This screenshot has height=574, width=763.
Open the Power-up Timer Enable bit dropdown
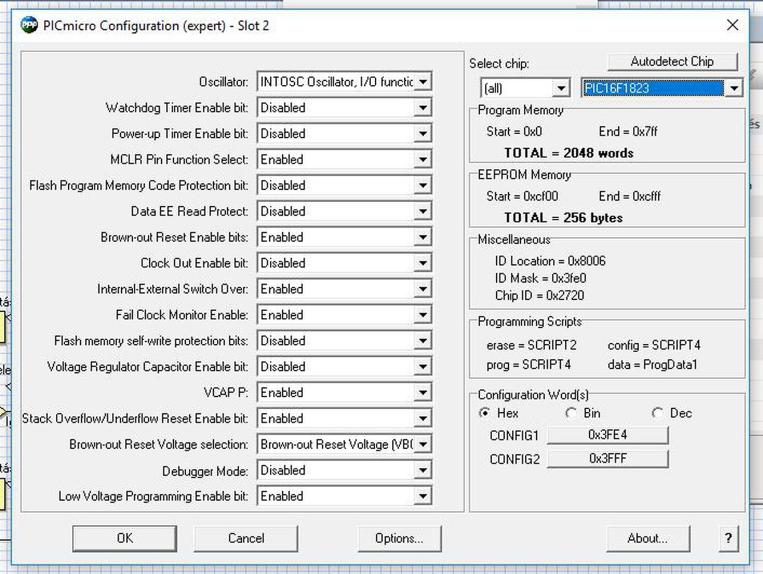click(345, 133)
